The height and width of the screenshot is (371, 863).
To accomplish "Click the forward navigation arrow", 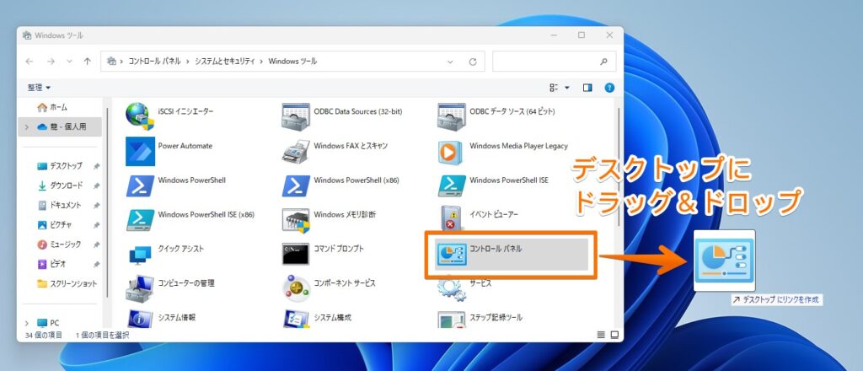I will coord(51,62).
